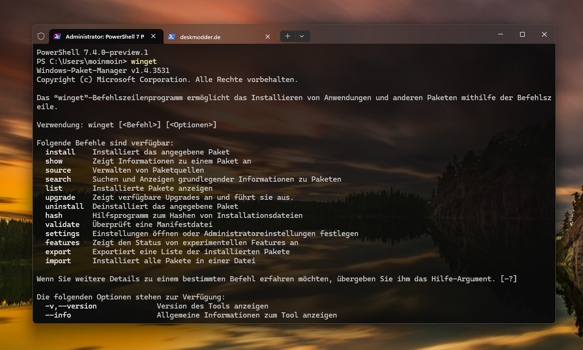The image size is (583, 350).
Task: Click 'Überprüft eine Manifestdatei' description
Action: (153, 225)
